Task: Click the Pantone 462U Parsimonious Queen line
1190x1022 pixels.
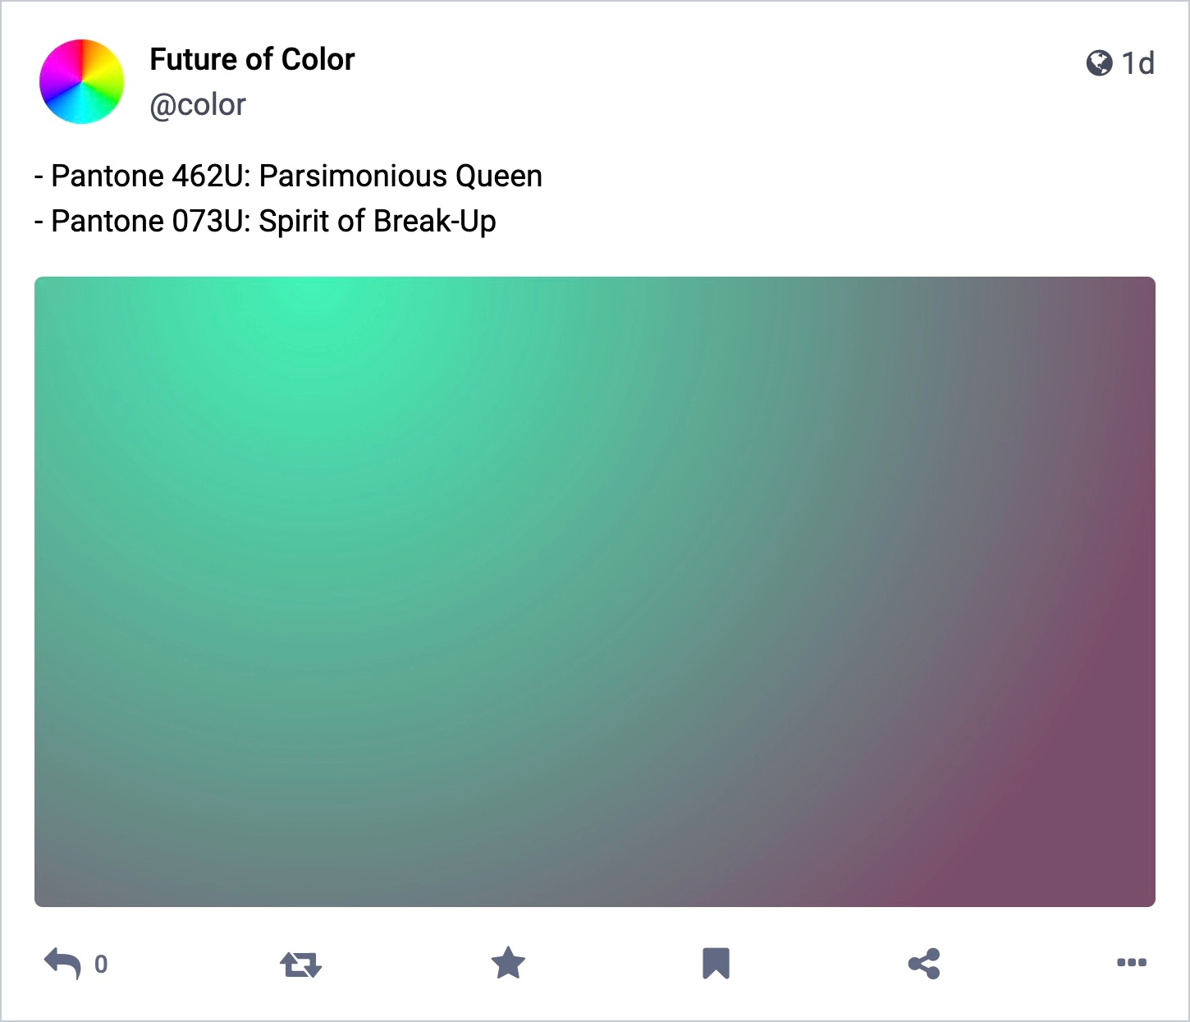Action: 288,176
